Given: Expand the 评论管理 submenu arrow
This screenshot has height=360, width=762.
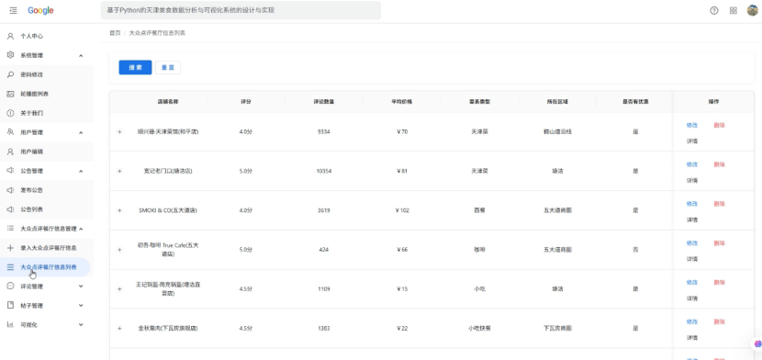Looking at the screenshot, I should (81, 287).
